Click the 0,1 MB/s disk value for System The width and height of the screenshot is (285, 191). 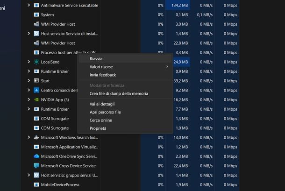tap(205, 15)
